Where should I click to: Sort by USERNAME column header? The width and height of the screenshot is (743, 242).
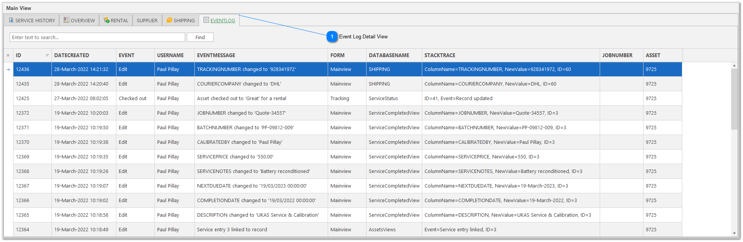[x=174, y=55]
